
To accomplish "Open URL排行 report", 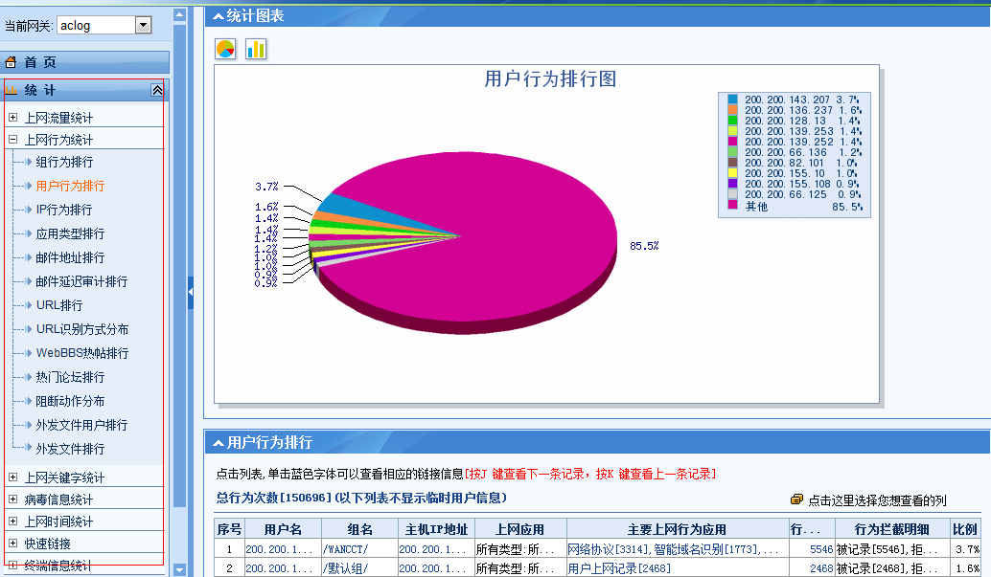I will (59, 305).
